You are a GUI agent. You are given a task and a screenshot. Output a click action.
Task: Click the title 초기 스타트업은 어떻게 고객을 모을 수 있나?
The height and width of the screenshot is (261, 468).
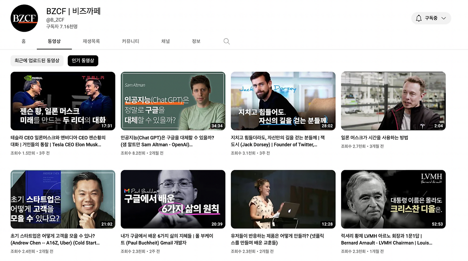click(55, 239)
